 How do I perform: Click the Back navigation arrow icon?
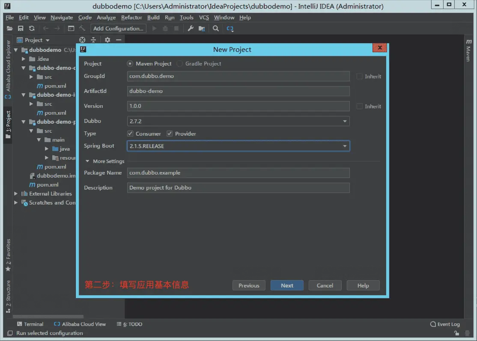[46, 29]
